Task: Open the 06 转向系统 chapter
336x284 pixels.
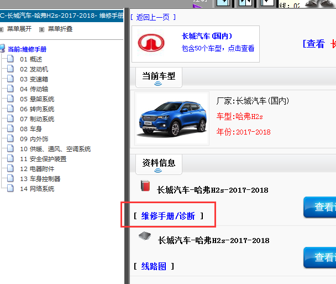Action: [x=37, y=109]
